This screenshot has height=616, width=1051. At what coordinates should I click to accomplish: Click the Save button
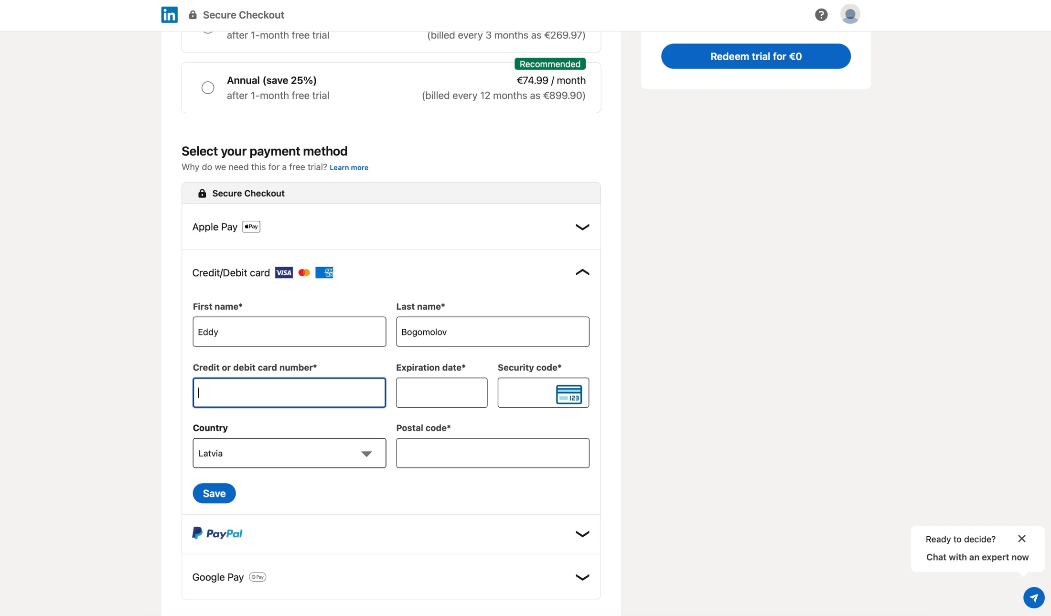(214, 493)
